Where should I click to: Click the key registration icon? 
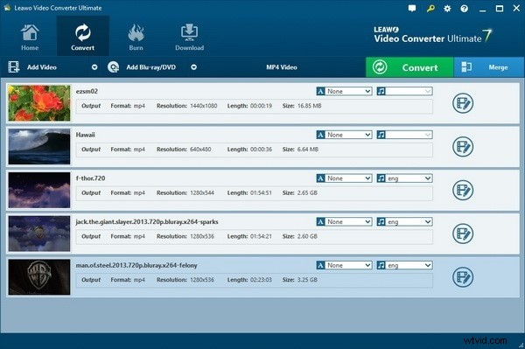coord(430,9)
